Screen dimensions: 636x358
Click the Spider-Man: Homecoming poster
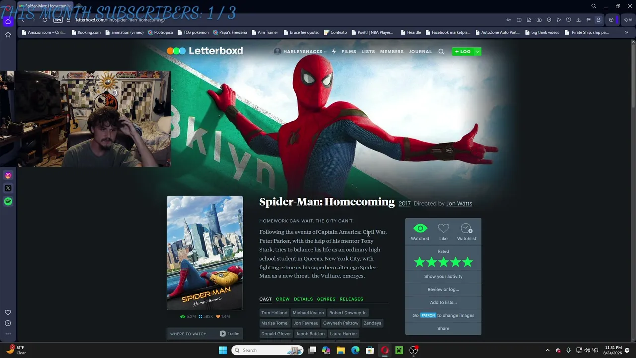click(x=205, y=253)
